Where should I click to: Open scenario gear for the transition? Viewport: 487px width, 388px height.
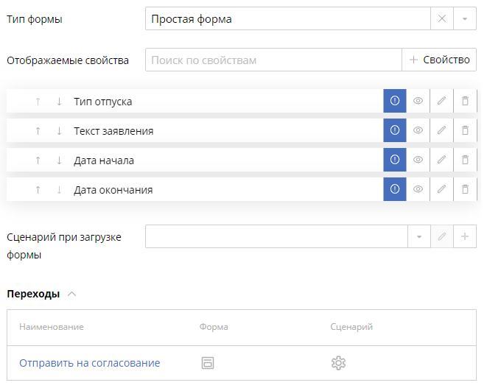tap(338, 363)
